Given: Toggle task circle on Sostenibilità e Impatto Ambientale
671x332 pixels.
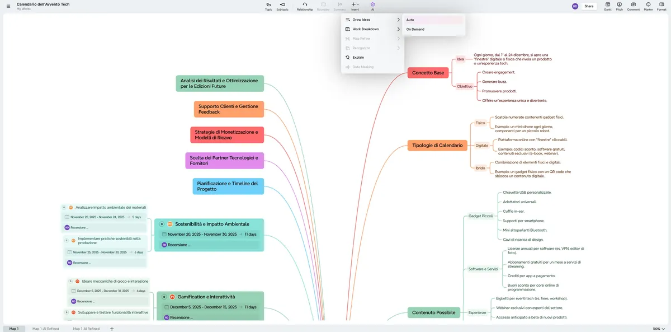Looking at the screenshot, I should click(x=162, y=224).
